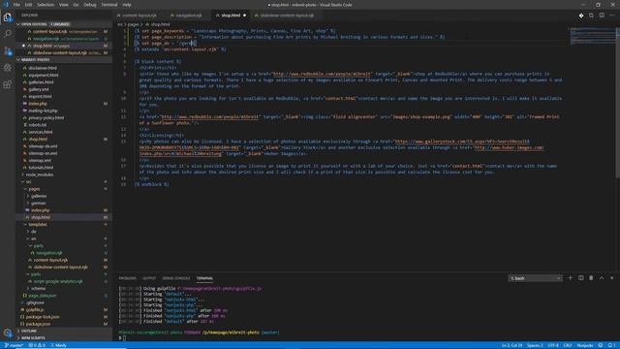
Task: Kill the terminal with trash icon
Action: (591, 278)
